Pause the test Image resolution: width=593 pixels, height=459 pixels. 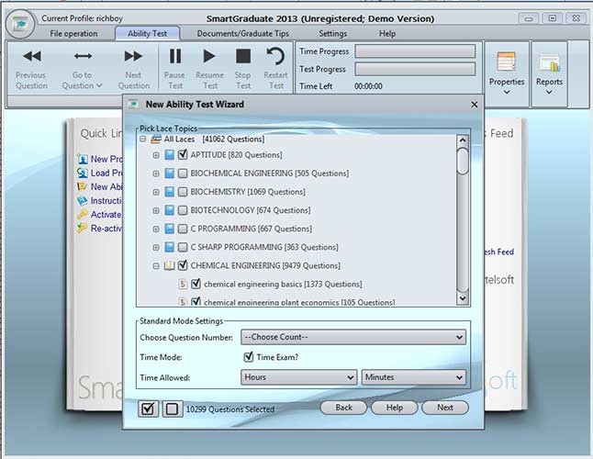click(x=174, y=69)
